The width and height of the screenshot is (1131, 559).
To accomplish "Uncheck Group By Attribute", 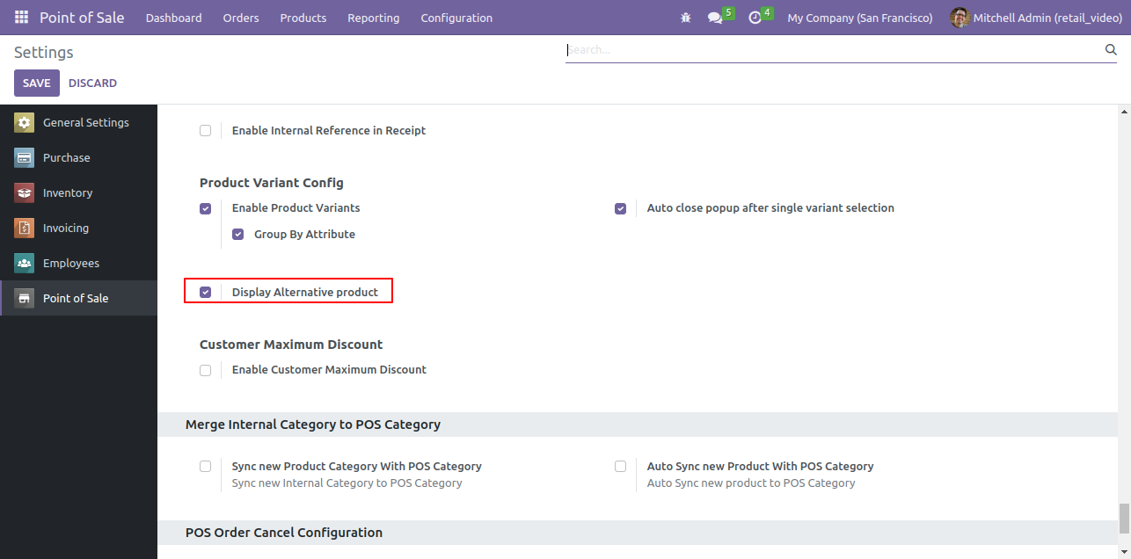I will click(237, 235).
